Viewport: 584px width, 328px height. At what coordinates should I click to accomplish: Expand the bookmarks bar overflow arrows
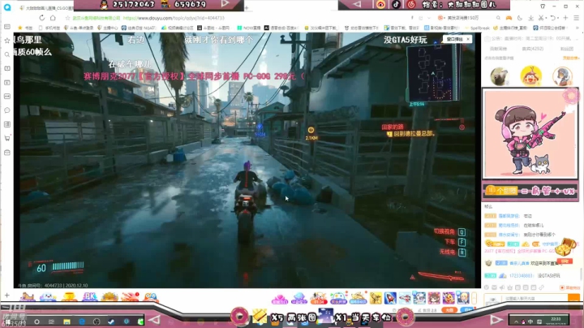click(578, 28)
